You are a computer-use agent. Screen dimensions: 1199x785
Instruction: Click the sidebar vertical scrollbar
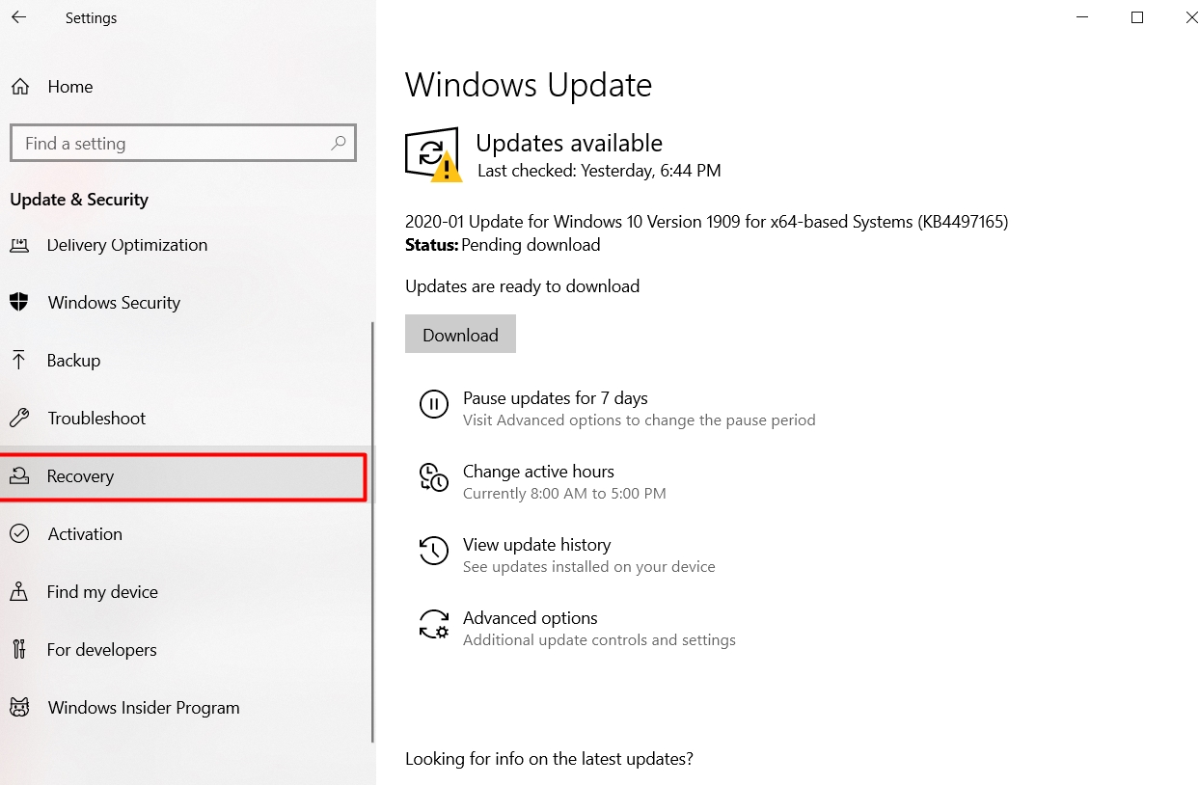coord(372,530)
